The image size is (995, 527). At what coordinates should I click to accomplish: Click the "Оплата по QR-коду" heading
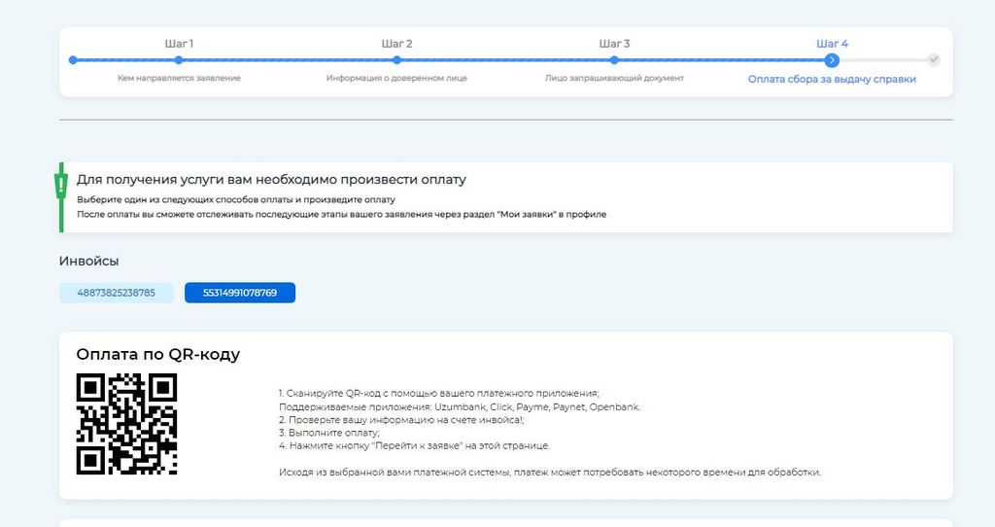click(157, 355)
